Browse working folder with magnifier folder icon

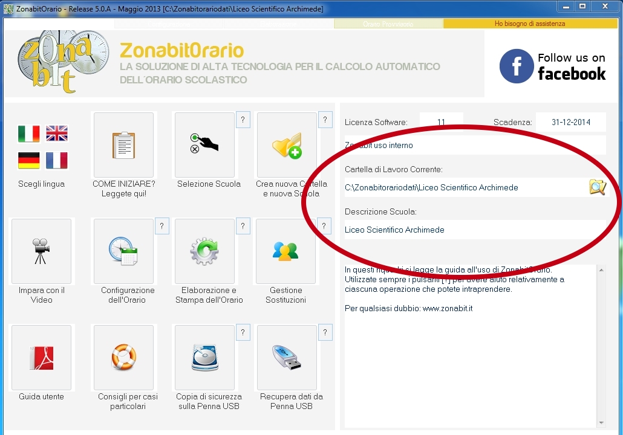pyautogui.click(x=598, y=187)
